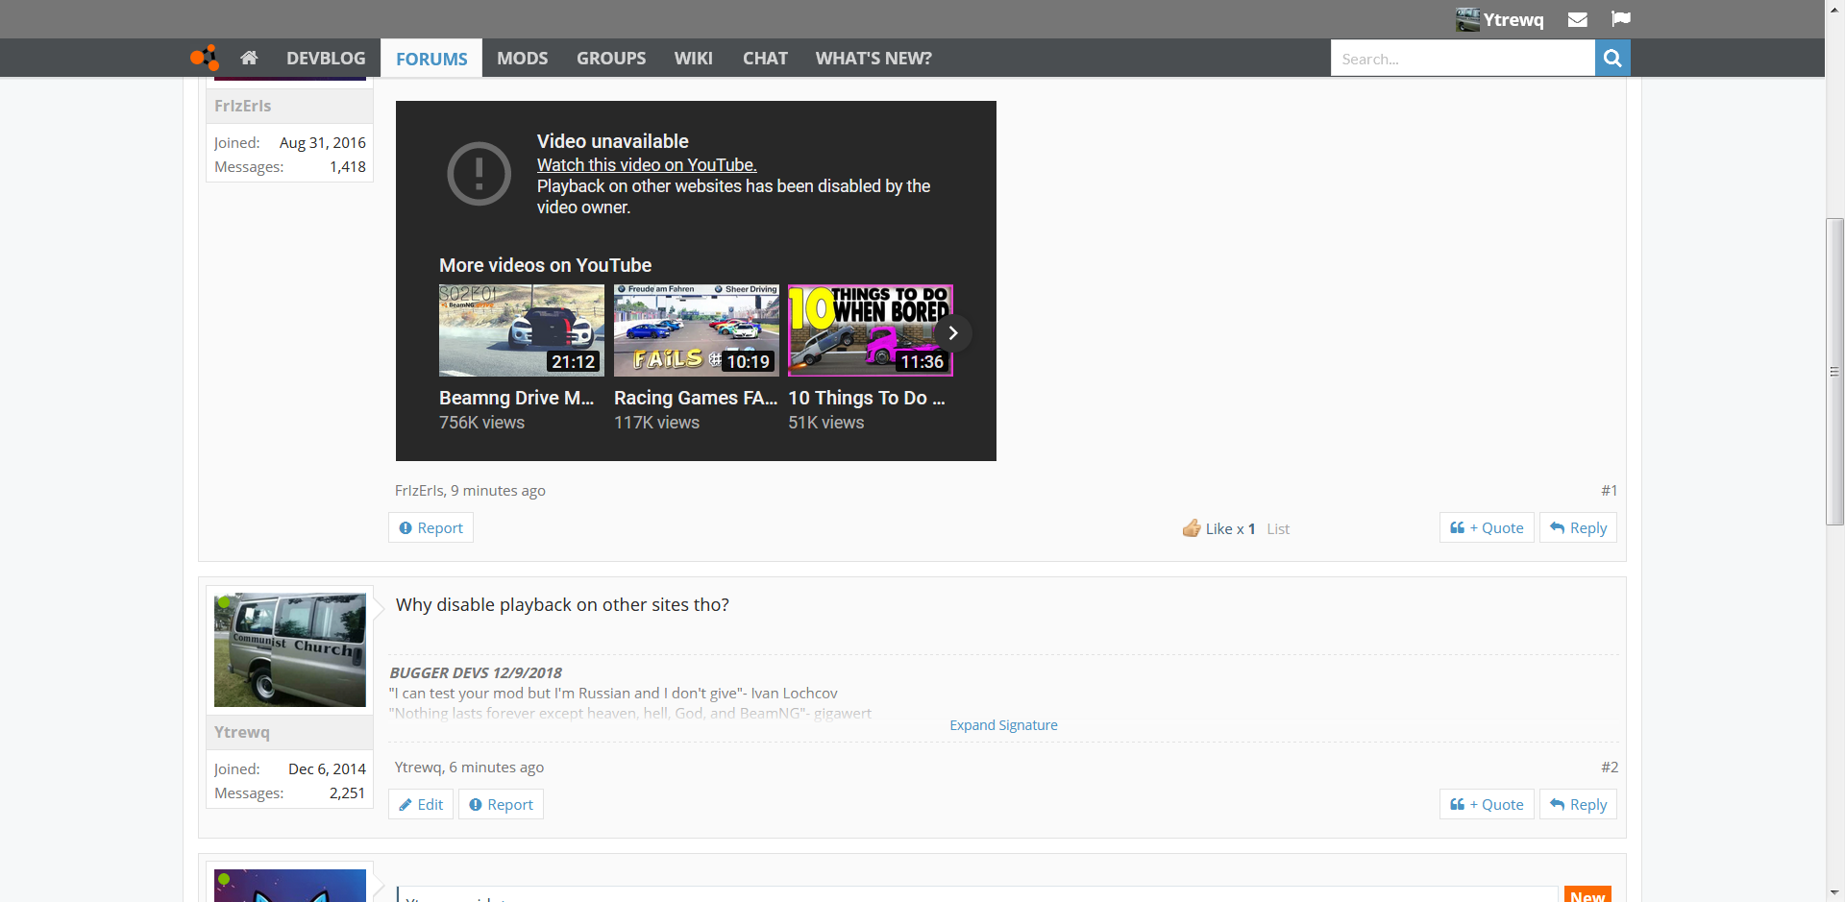Report post #1 by FrlzErls
1845x902 pixels.
click(x=430, y=527)
